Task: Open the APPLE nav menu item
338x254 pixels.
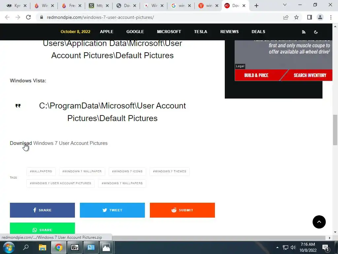Action: tap(107, 31)
